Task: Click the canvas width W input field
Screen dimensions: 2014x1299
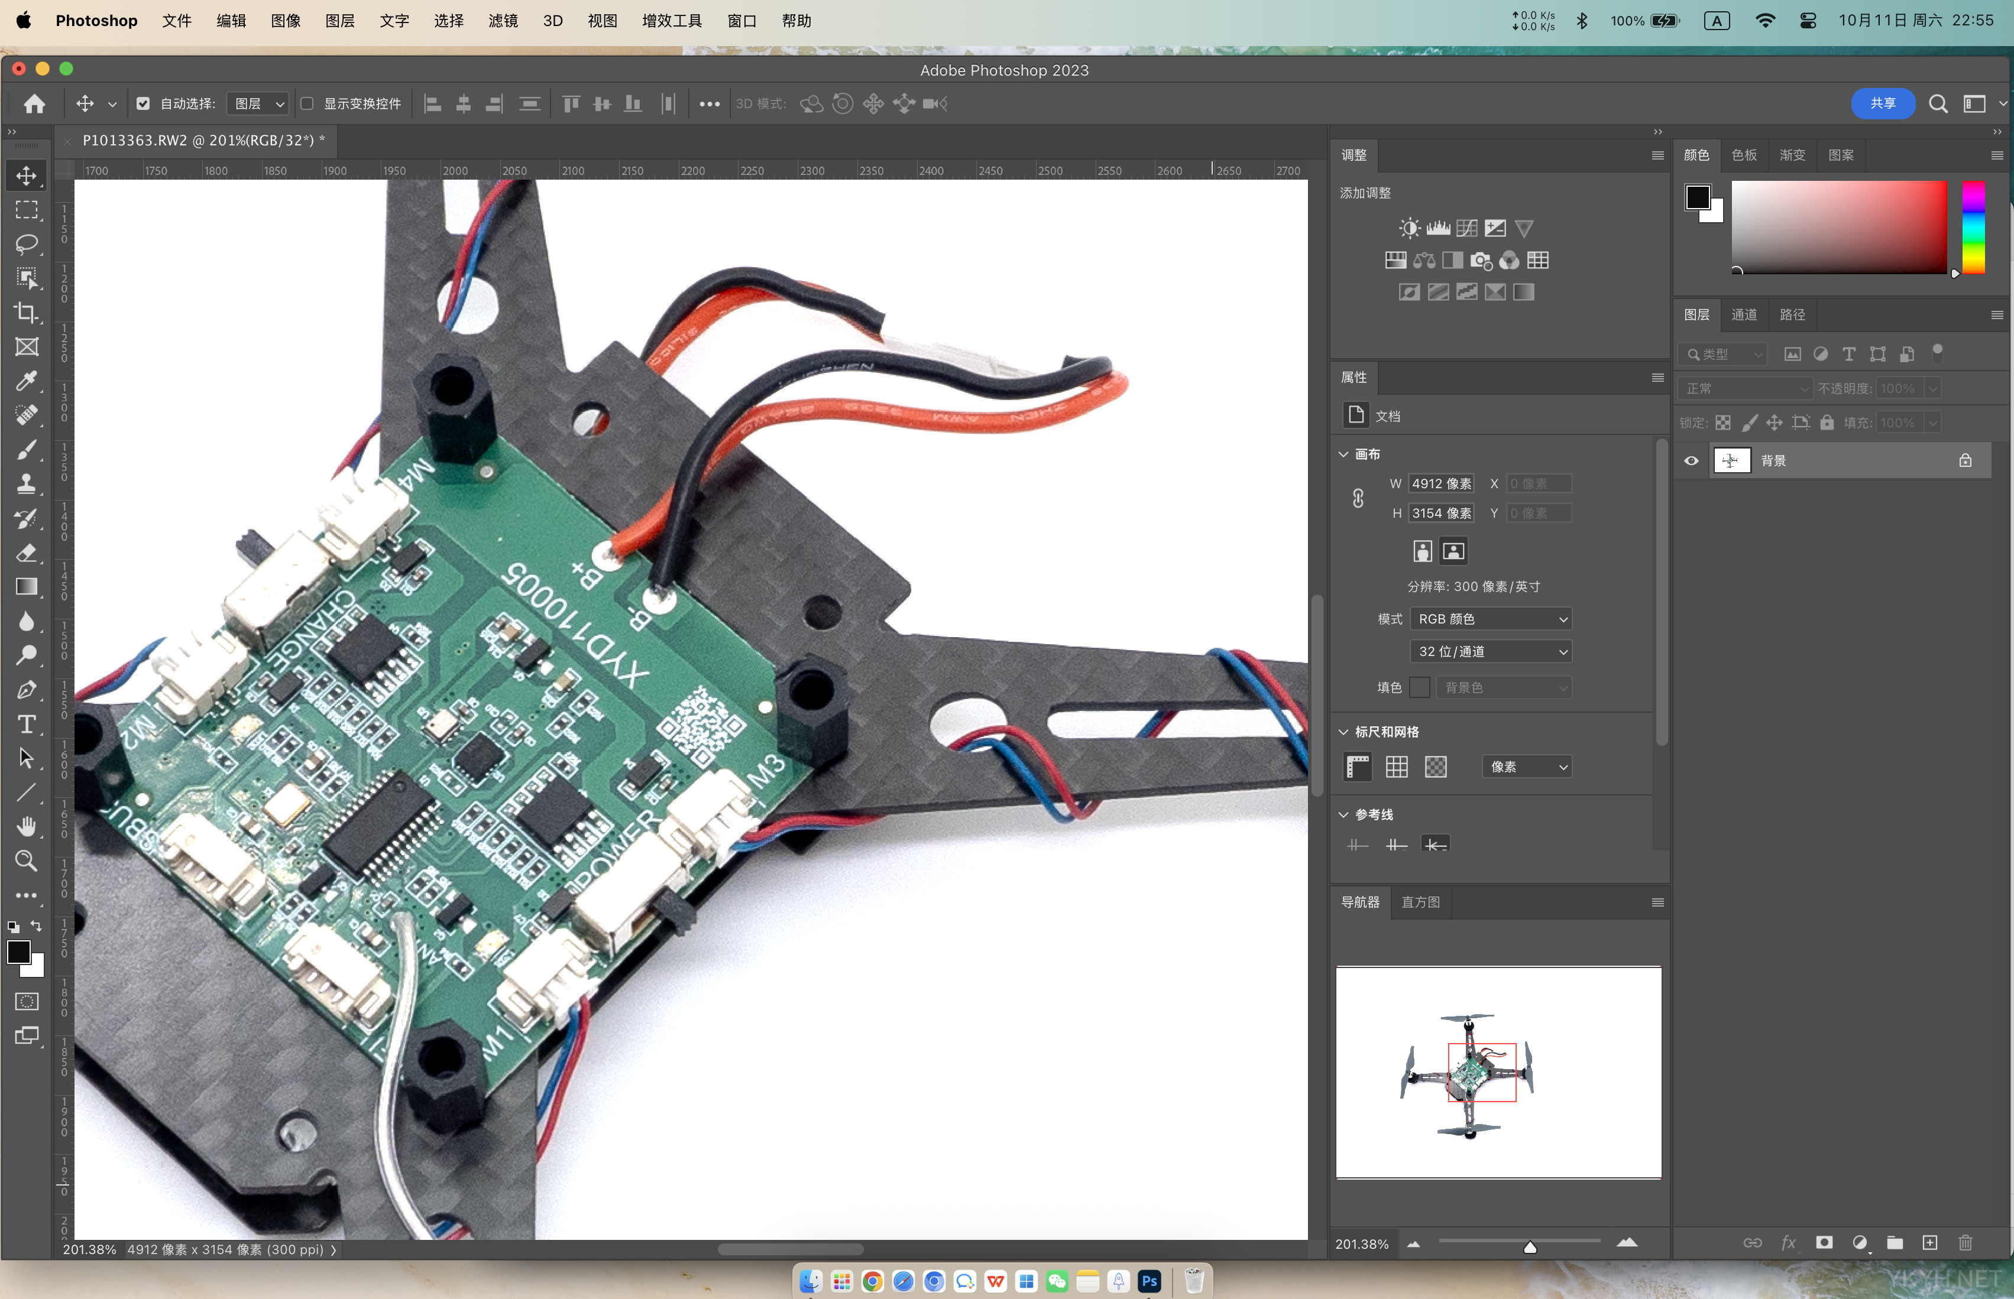Action: tap(1441, 483)
